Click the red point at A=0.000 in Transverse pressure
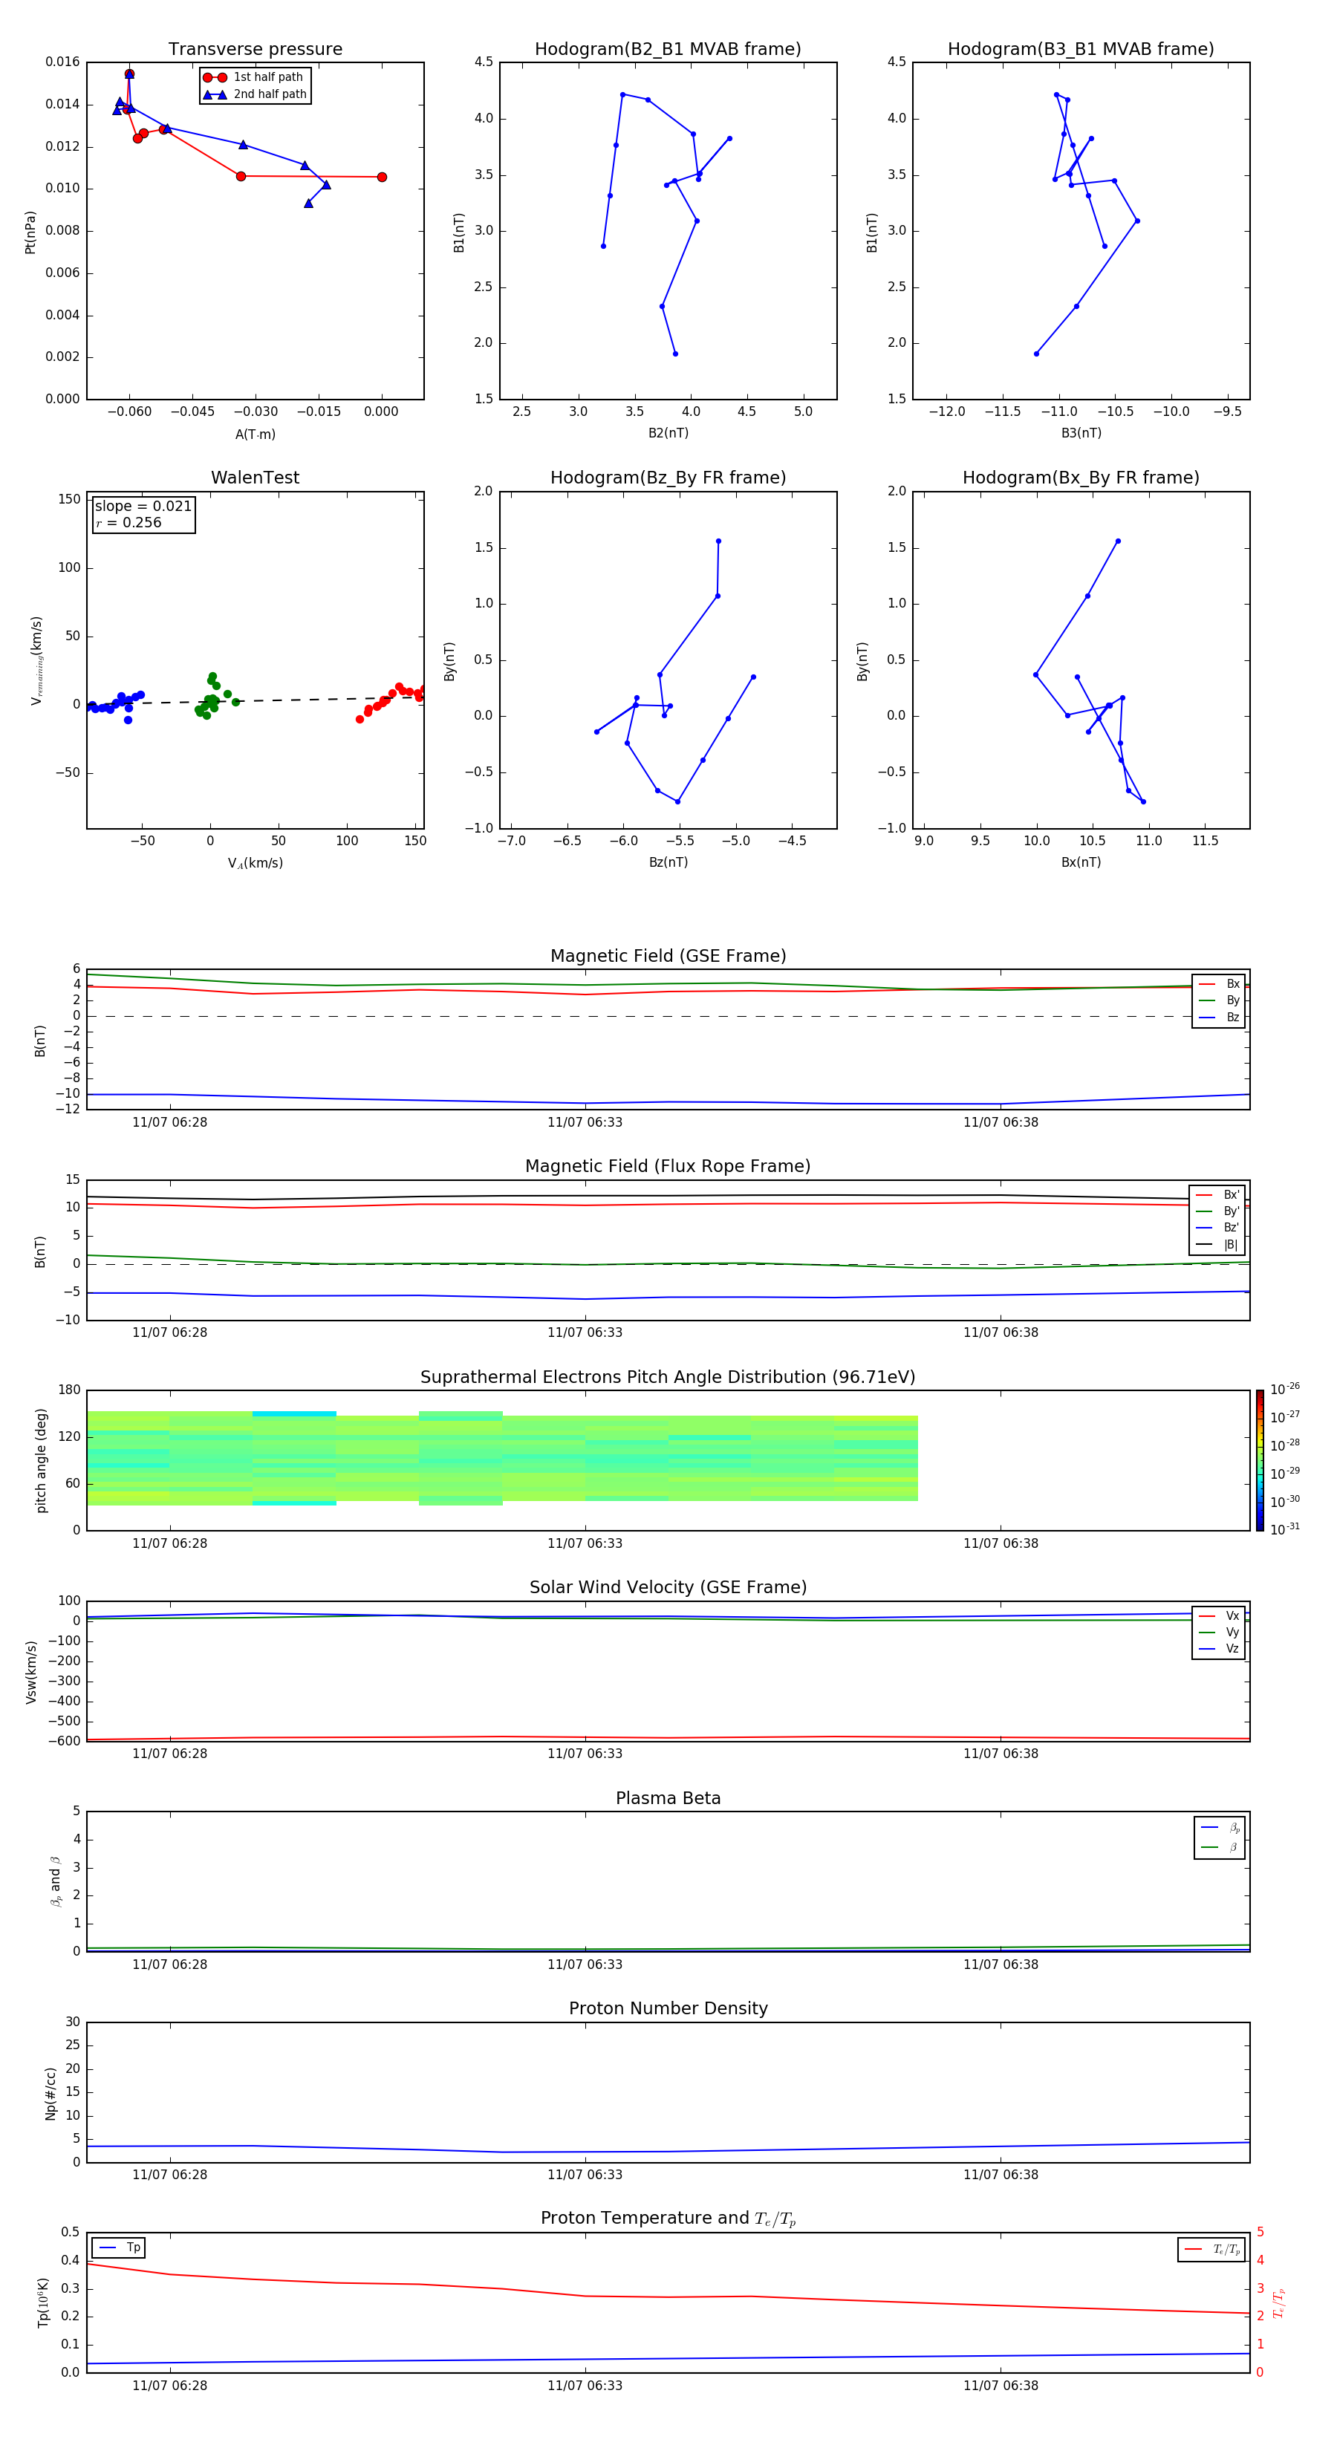Screen dimensions: 1337x2451 tap(382, 177)
